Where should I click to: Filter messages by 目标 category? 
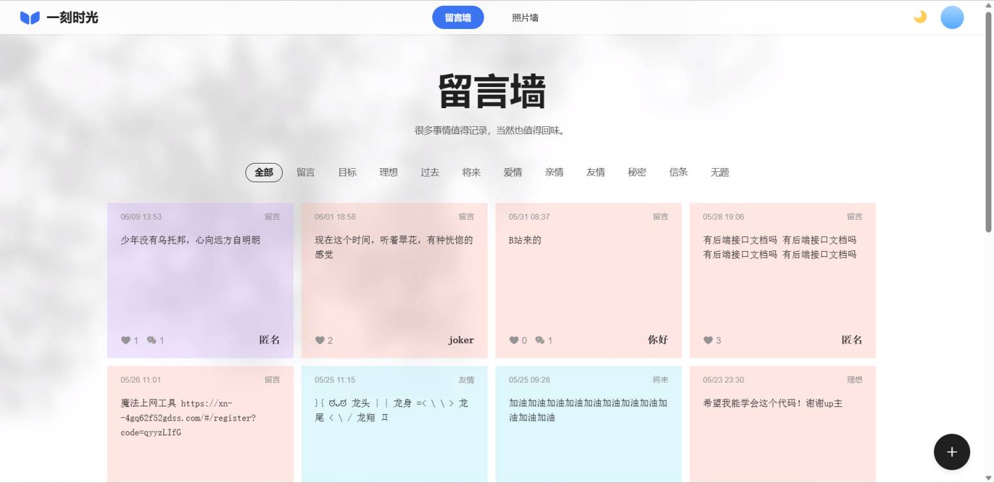pos(347,173)
